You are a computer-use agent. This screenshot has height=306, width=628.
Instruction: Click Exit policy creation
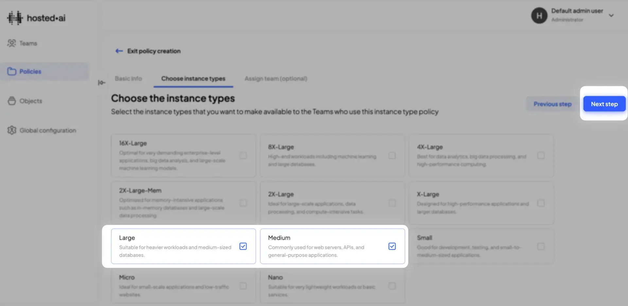(x=154, y=51)
